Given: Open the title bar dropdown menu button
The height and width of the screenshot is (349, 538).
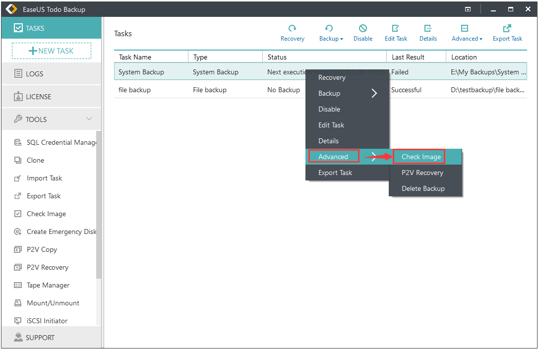Looking at the screenshot, I should pyautogui.click(x=468, y=9).
